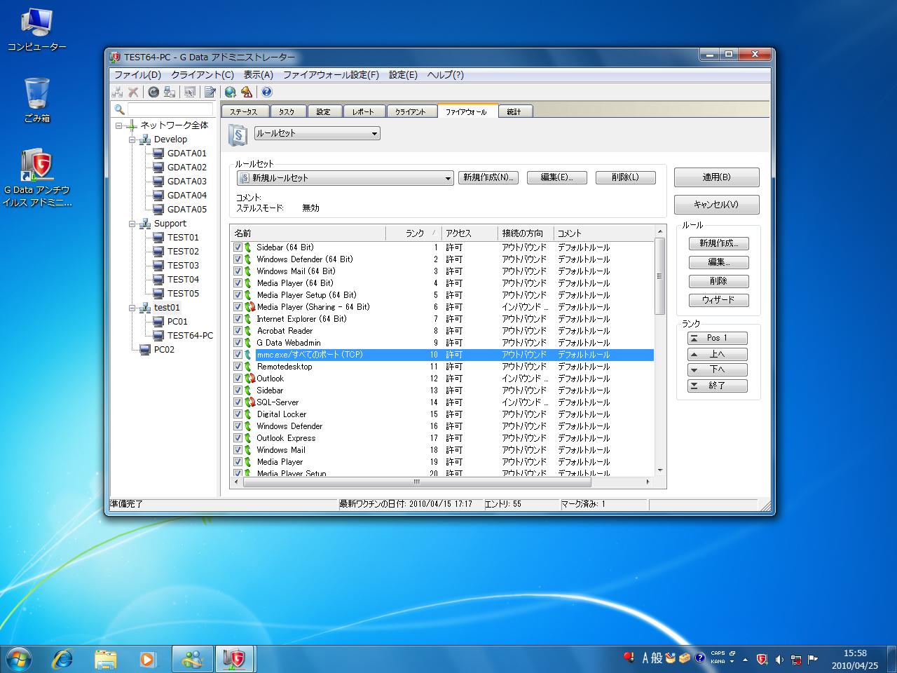This screenshot has width=897, height=673.
Task: Uncheck the Sidebar (64 Bit) rule checkbox
Action: tap(238, 247)
